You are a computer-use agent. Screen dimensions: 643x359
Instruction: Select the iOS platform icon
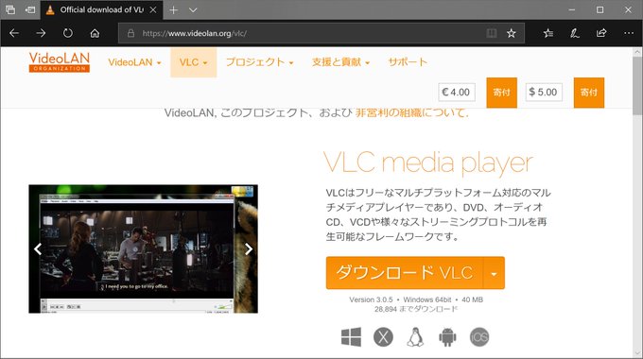pos(479,337)
